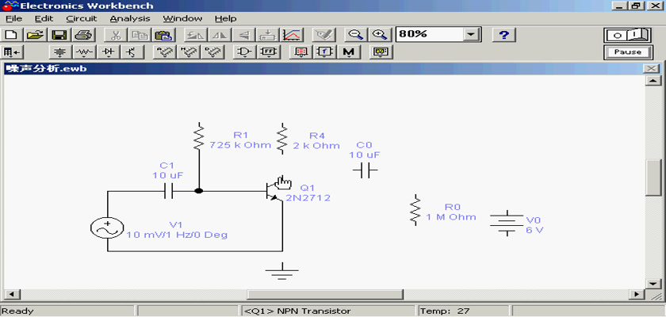The image size is (666, 317).
Task: Open the Miscellaneous M parts bin
Action: pos(348,52)
